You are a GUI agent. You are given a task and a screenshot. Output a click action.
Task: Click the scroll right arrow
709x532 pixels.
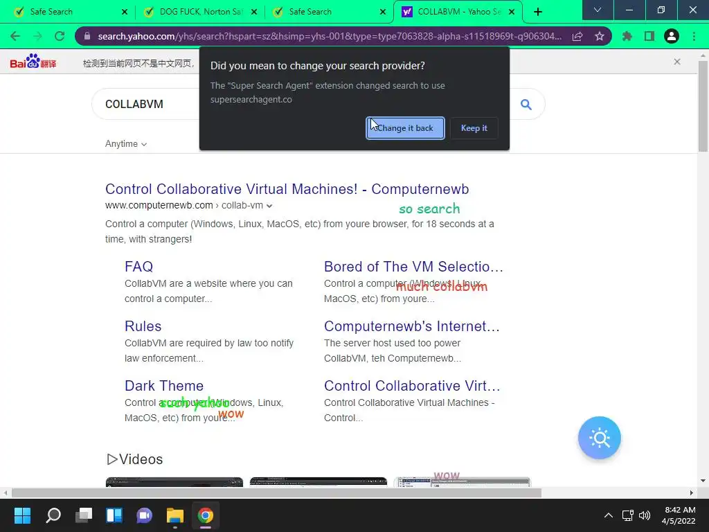[x=692, y=493]
